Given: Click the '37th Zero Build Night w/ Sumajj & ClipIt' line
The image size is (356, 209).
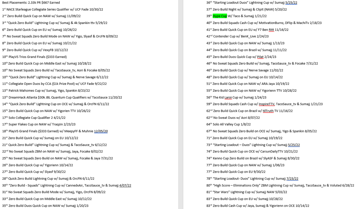Looking at the screenshot, I should 247,9.
